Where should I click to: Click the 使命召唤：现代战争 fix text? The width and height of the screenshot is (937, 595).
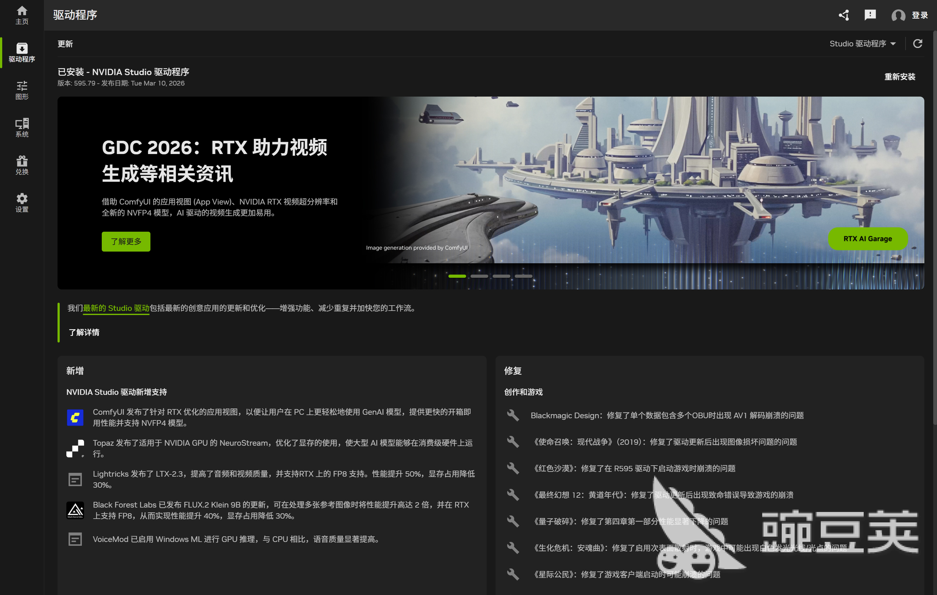666,442
